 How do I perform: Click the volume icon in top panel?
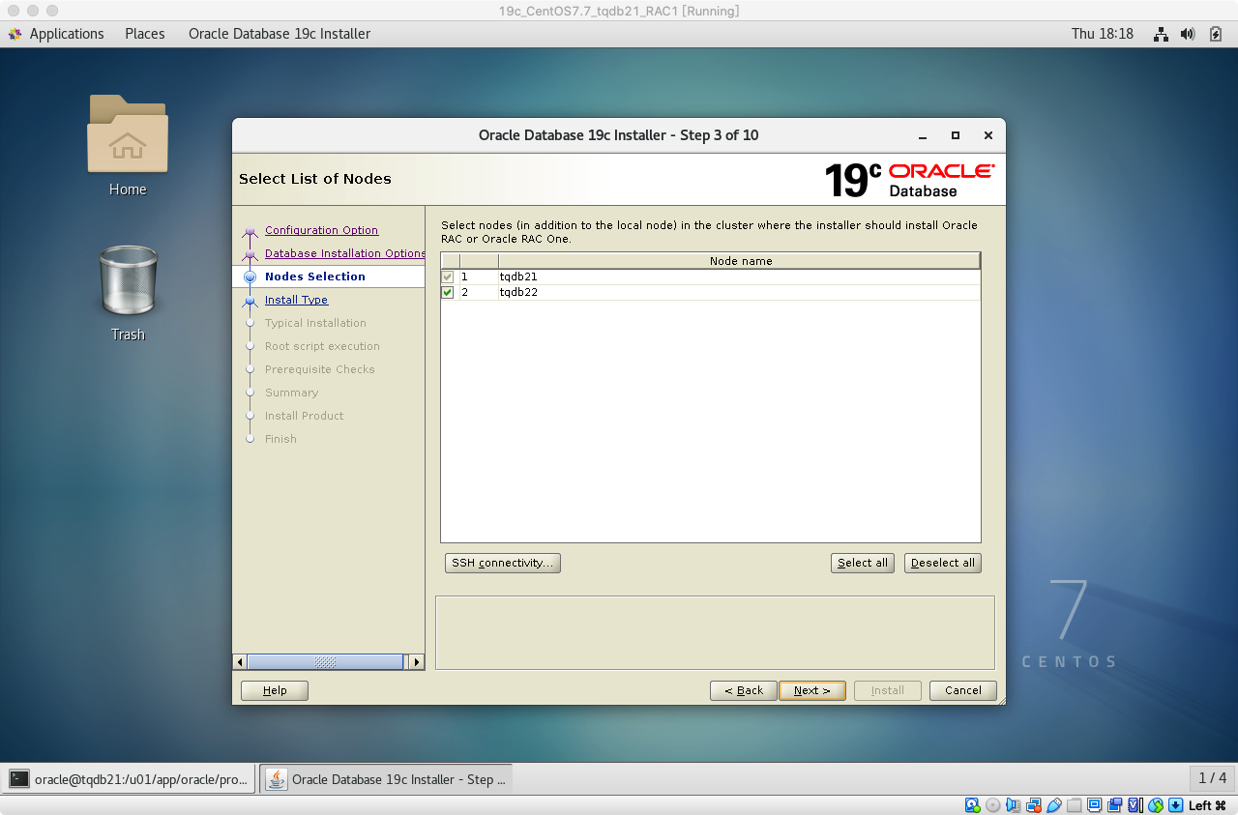1189,34
